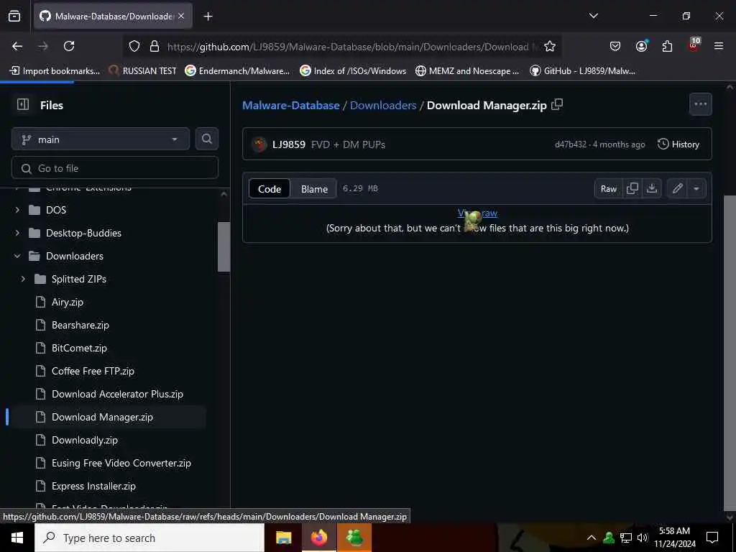Image resolution: width=736 pixels, height=552 pixels.
Task: Click the uBlock extension icon with badge 10
Action: (x=694, y=45)
